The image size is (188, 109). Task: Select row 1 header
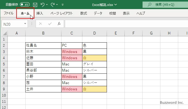pos(4,39)
